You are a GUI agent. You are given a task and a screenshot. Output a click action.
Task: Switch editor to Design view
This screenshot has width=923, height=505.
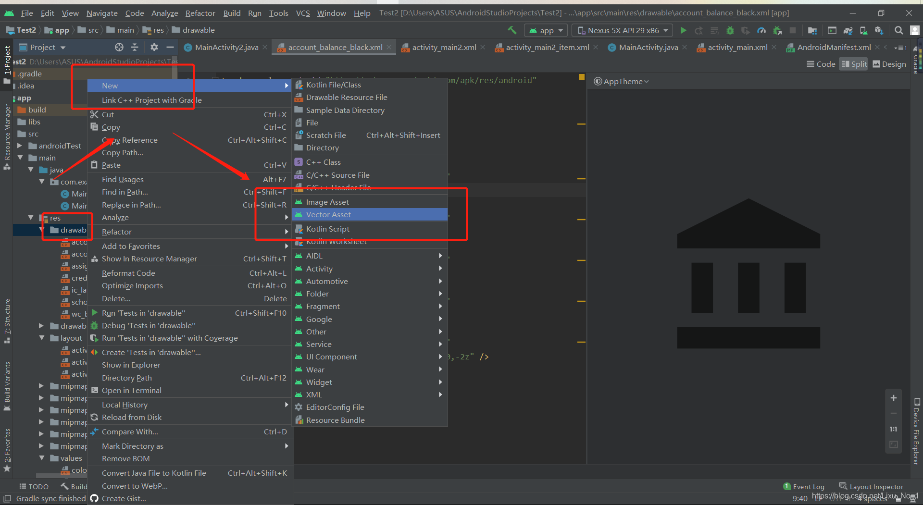889,64
